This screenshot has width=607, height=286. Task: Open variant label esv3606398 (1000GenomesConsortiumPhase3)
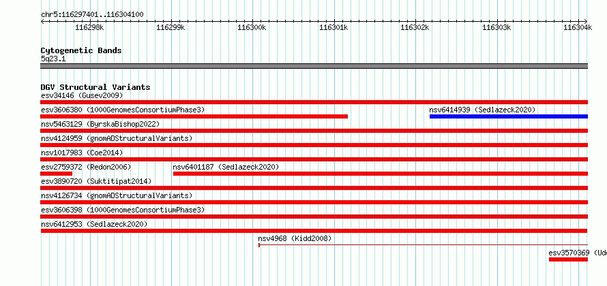click(x=123, y=210)
